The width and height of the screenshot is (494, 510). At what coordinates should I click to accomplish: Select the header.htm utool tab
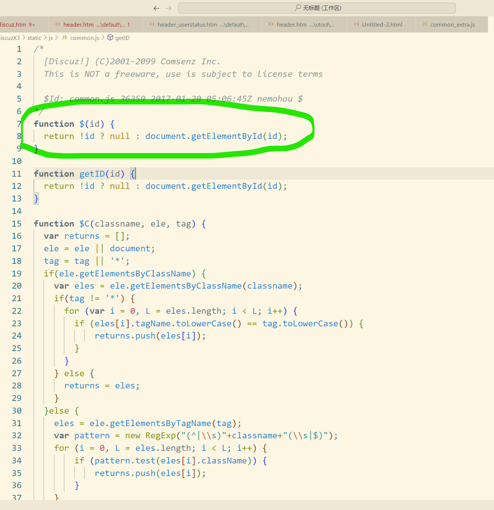305,25
